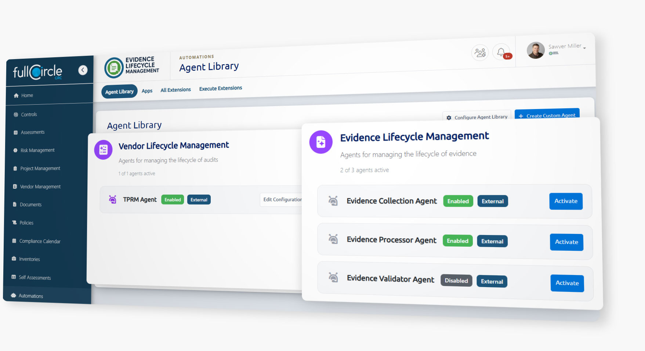The height and width of the screenshot is (351, 645).
Task: Click the gear icon on Configure Agent Library
Action: click(x=449, y=118)
